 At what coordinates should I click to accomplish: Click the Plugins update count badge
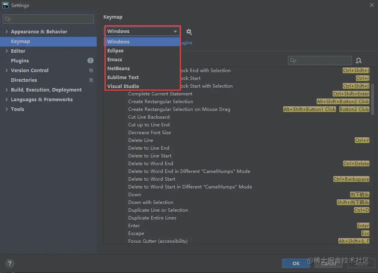point(91,60)
